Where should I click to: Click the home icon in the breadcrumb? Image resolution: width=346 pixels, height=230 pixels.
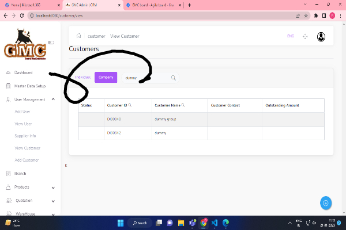78,36
